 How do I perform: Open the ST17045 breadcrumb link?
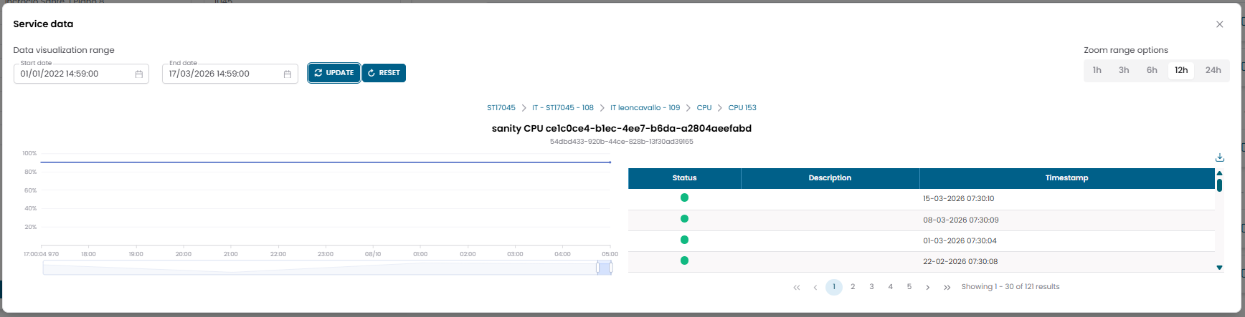pos(501,108)
